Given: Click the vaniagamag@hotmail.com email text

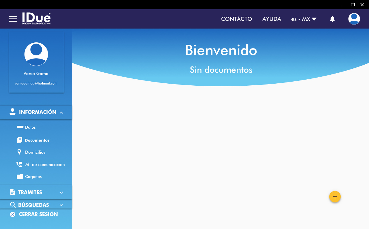Looking at the screenshot, I should [x=36, y=83].
